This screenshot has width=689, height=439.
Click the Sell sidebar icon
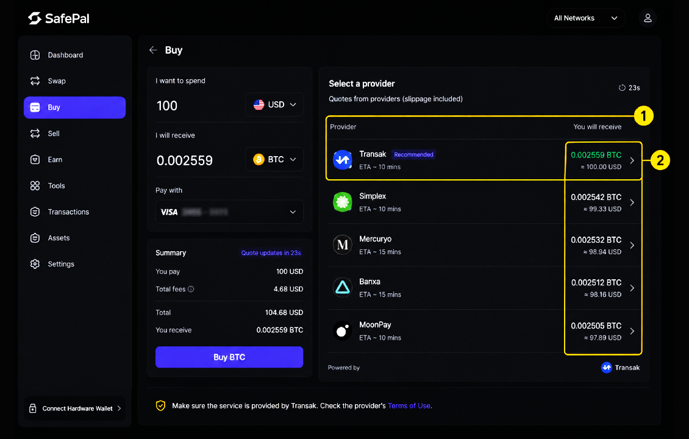pyautogui.click(x=35, y=133)
